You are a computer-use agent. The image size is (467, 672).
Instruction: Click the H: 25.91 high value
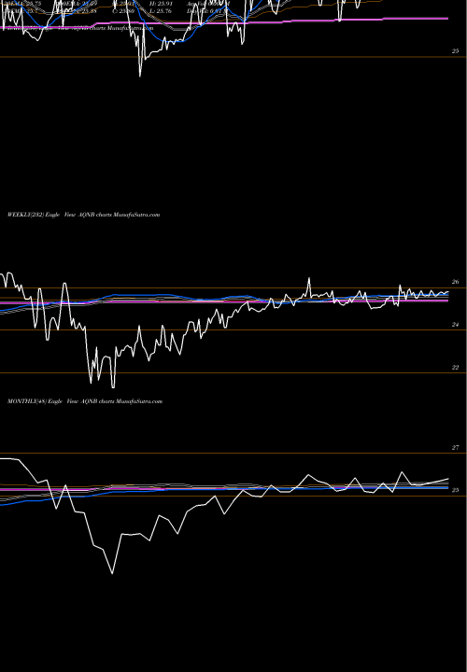[x=161, y=3]
